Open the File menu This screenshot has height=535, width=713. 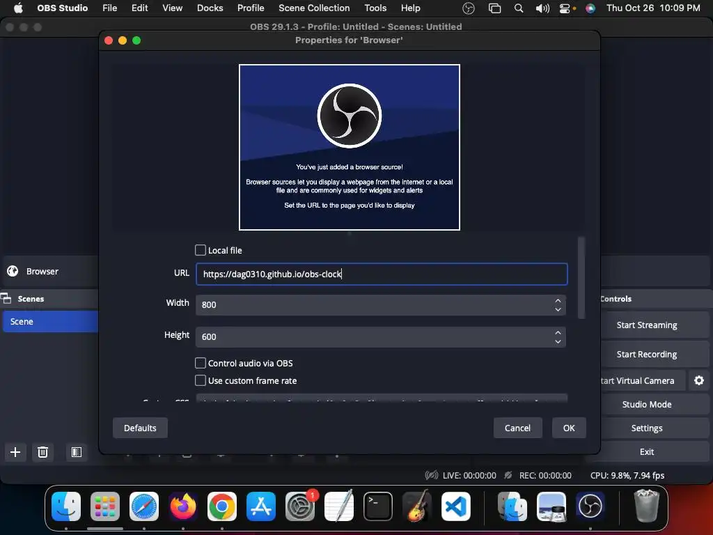[x=109, y=8]
